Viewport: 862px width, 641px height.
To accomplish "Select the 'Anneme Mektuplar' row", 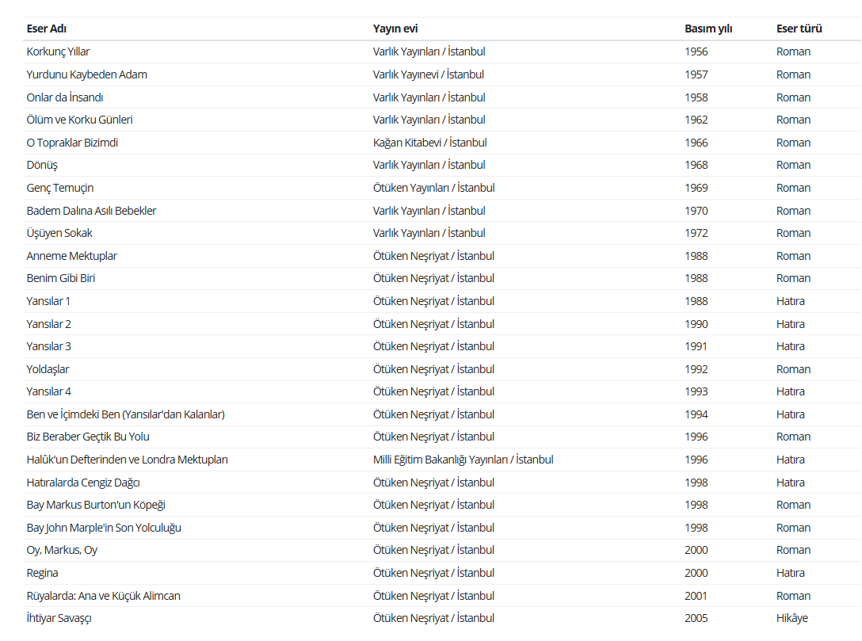I will click(442, 256).
